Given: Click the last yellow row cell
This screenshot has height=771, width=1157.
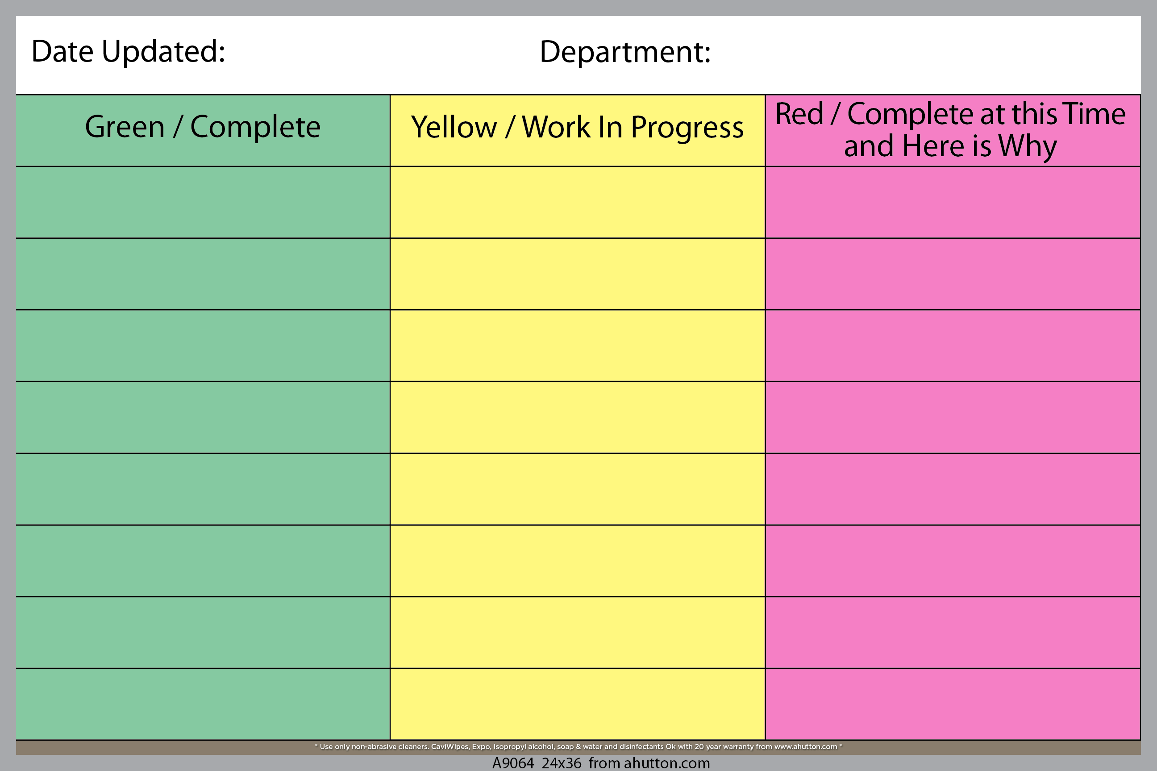Looking at the screenshot, I should click(578, 704).
